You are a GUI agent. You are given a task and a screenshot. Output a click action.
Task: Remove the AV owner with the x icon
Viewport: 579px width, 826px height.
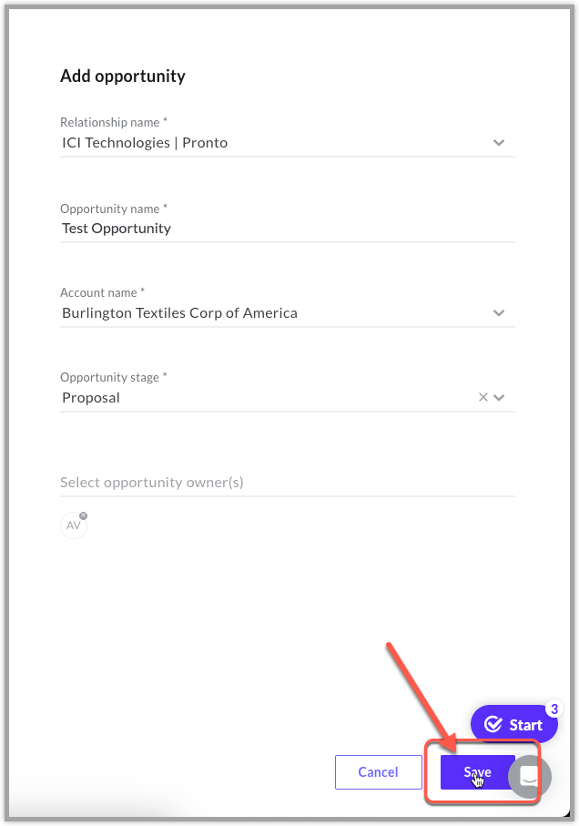tap(83, 515)
